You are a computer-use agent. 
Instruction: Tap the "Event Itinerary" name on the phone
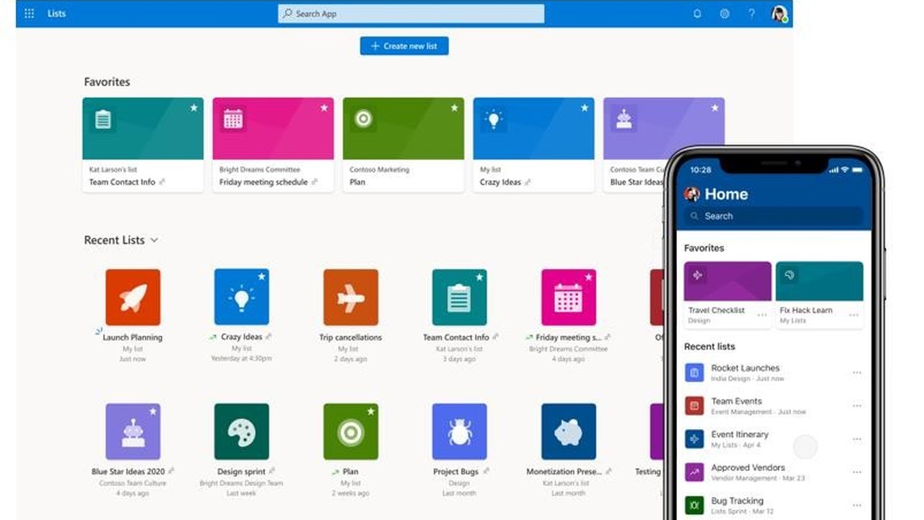(x=740, y=434)
